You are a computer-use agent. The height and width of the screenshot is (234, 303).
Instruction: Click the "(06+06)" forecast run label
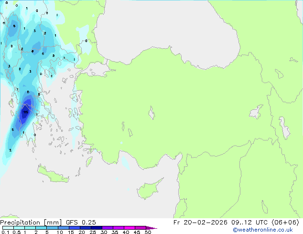[x=285, y=223]
